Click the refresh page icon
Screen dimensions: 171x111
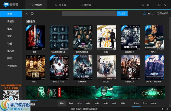pos(32,13)
